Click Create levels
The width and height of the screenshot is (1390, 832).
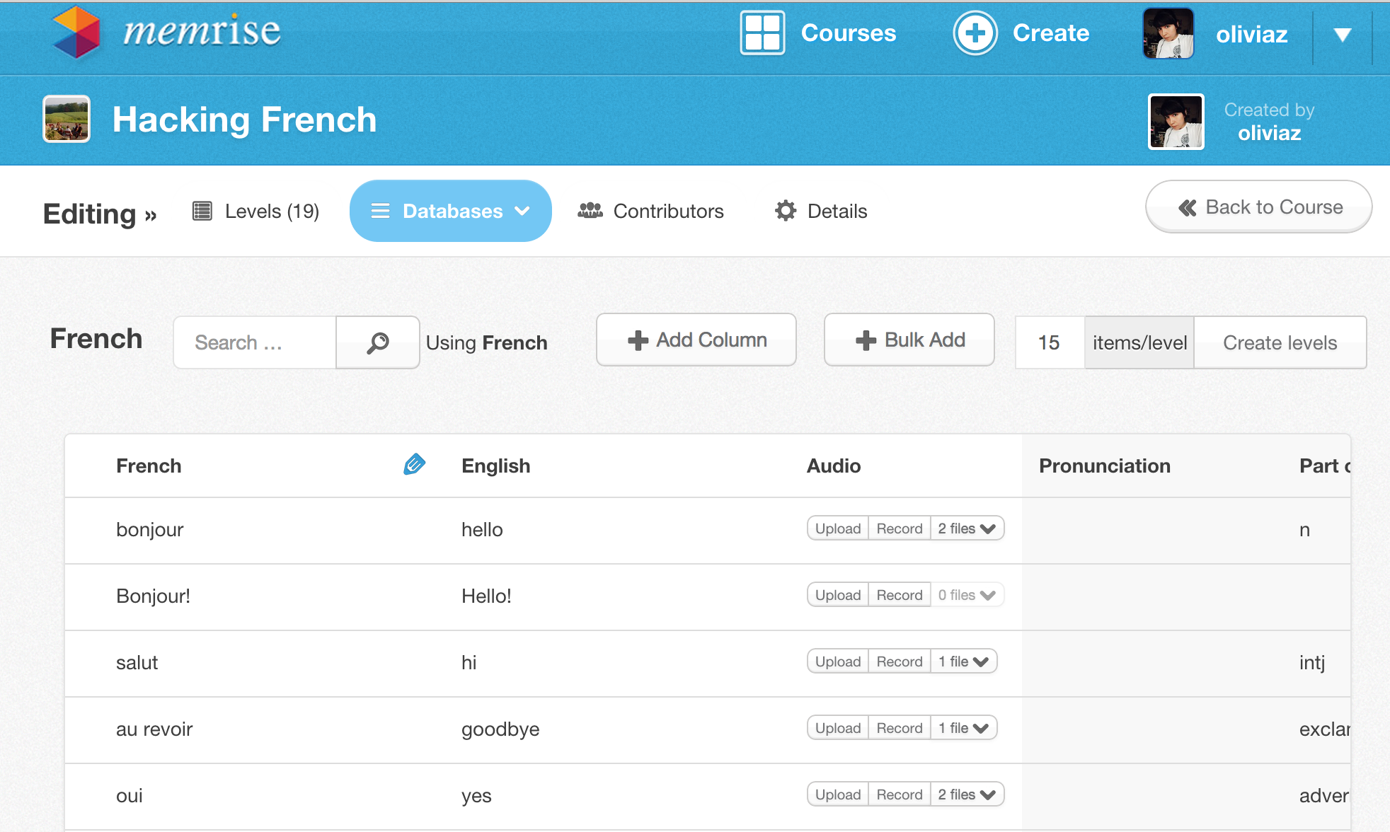(x=1280, y=342)
